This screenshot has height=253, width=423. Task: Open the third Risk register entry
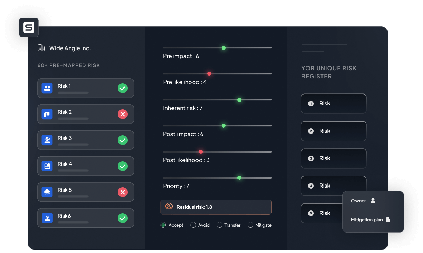coord(333,158)
